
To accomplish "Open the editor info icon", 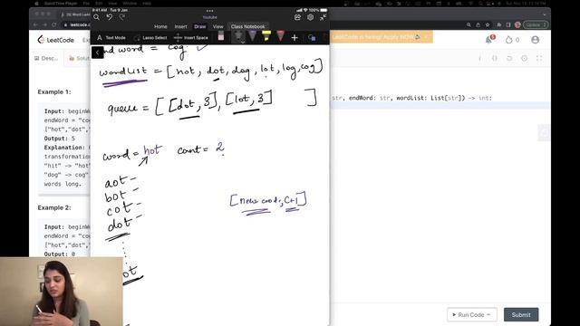I will (480, 58).
